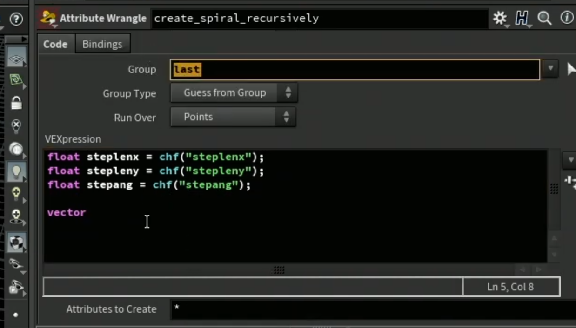Open the Group field dropdown arrow
The image size is (576, 328).
tap(550, 69)
